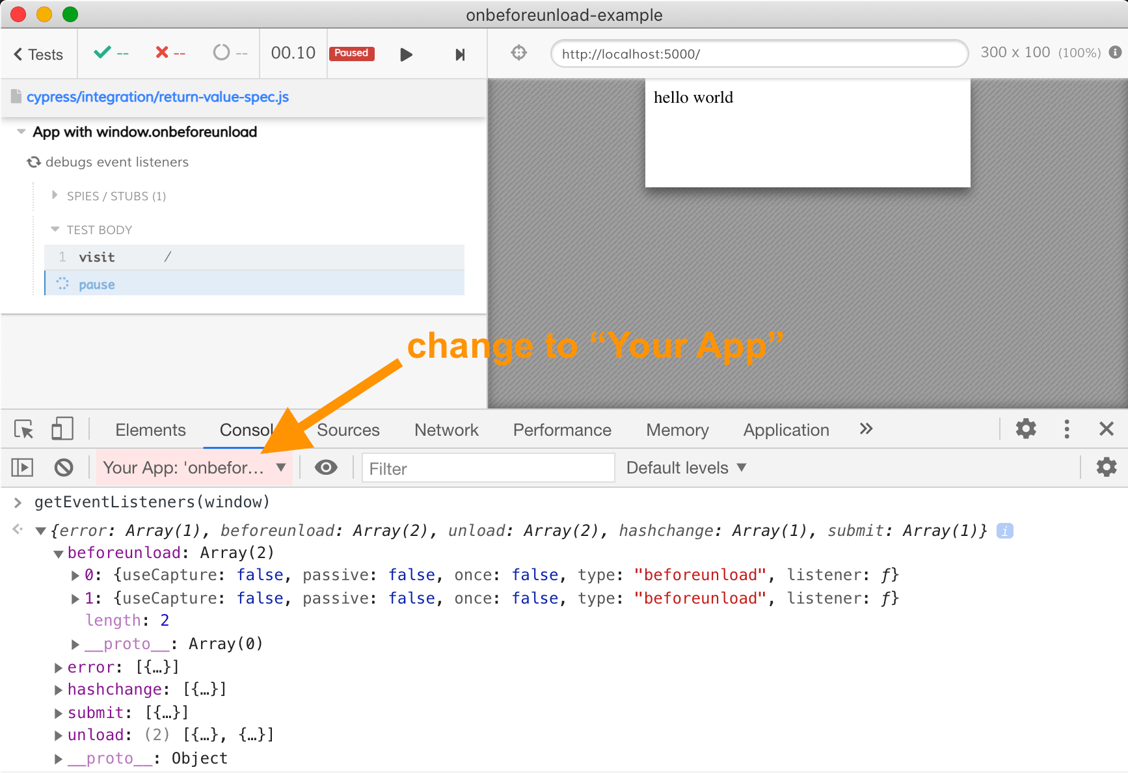The width and height of the screenshot is (1128, 774).
Task: Click the 'hello world' text in app preview
Action: (x=693, y=98)
